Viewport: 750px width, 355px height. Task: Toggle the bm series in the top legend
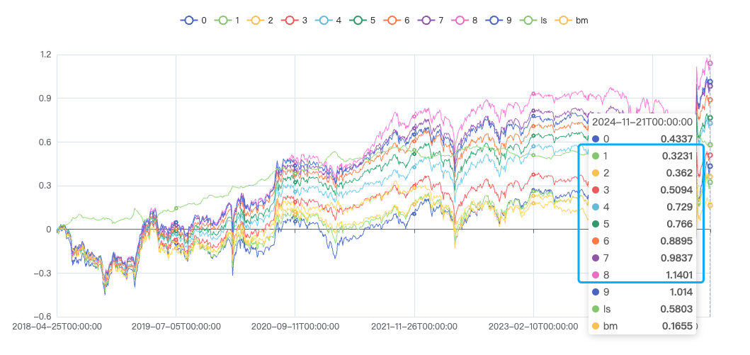coord(564,21)
